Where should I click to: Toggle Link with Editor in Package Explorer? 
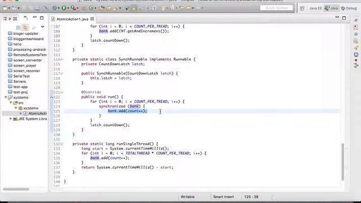[25, 28]
